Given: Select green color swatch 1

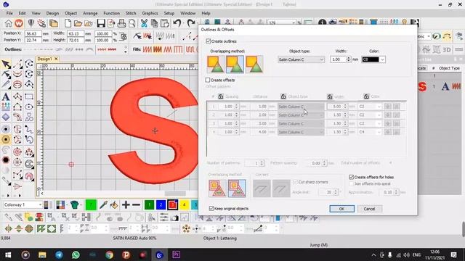Looking at the screenshot, I should tap(150, 204).
